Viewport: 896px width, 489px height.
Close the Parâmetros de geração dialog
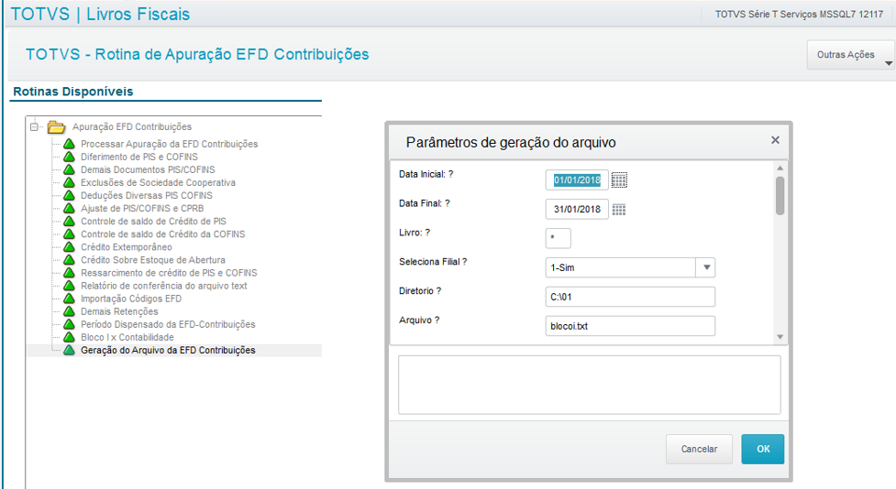[x=775, y=140]
